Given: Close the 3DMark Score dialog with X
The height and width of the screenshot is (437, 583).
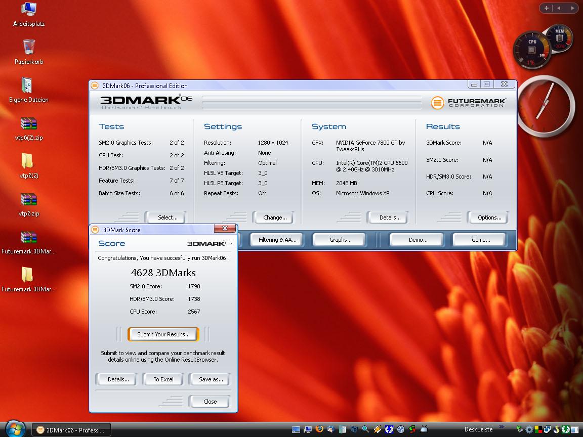Looking at the screenshot, I should click(x=225, y=228).
